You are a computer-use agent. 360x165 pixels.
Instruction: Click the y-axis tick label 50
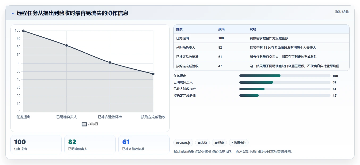[18, 71]
